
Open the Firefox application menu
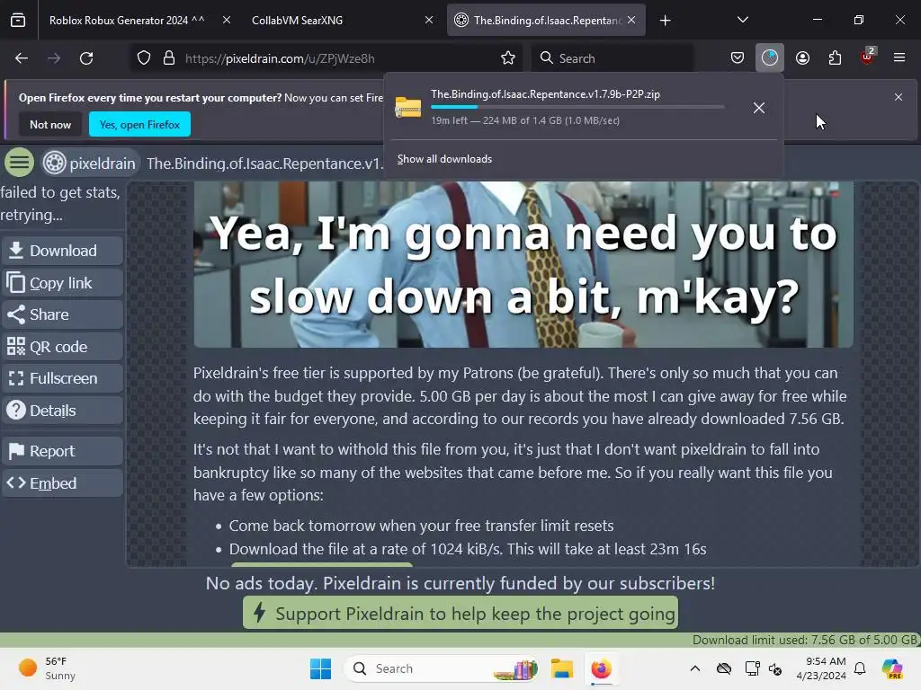pyautogui.click(x=899, y=57)
